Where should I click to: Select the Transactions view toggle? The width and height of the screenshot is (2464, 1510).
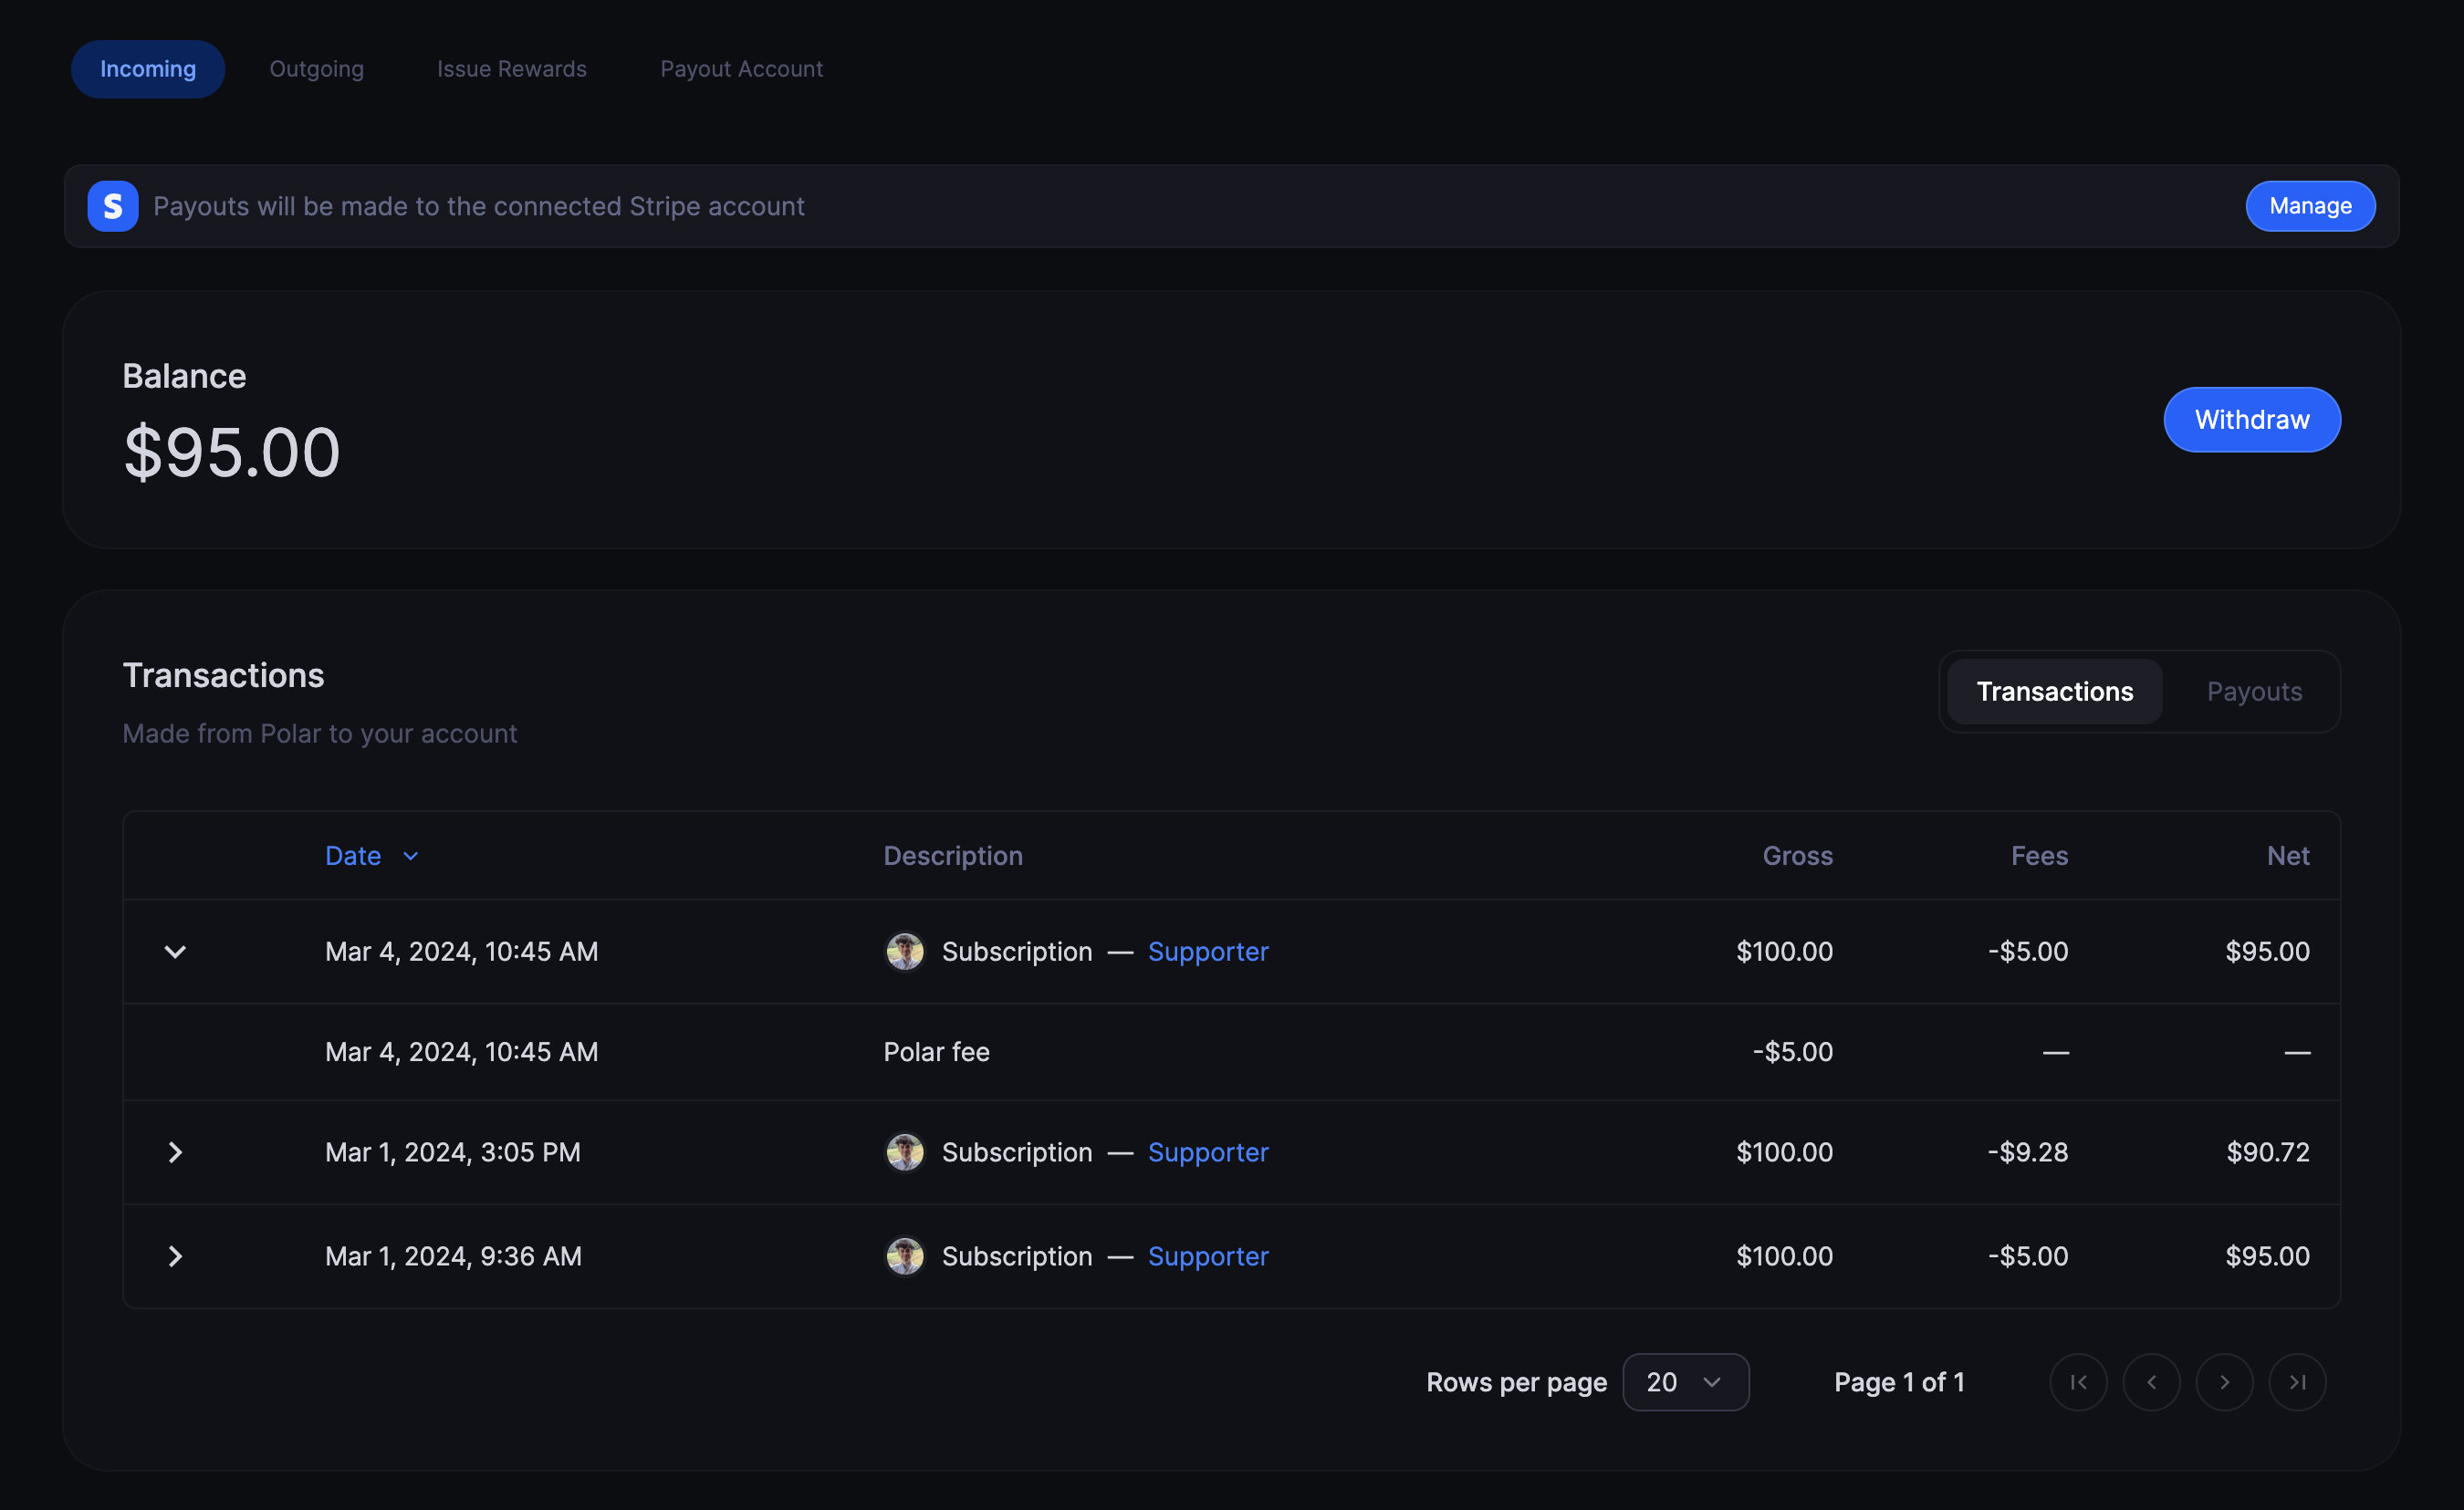[x=2054, y=691]
